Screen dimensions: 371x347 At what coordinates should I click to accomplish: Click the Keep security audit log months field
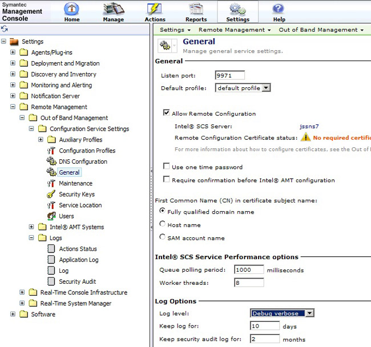[265, 338]
